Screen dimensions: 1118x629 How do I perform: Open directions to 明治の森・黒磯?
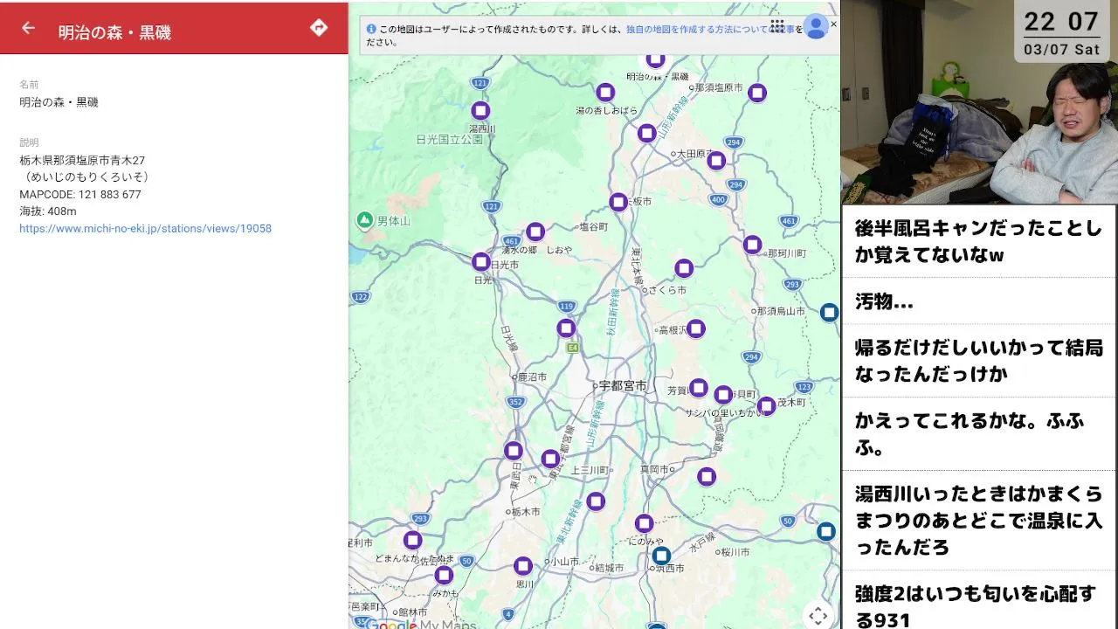[x=319, y=28]
